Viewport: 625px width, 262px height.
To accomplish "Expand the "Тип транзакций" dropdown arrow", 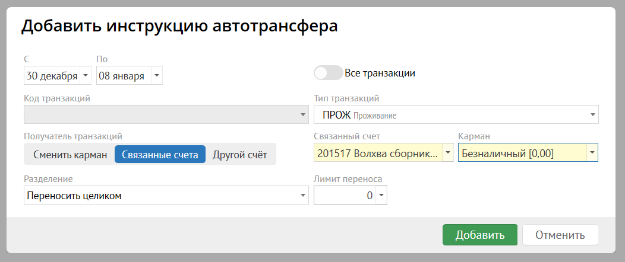I will pyautogui.click(x=592, y=114).
